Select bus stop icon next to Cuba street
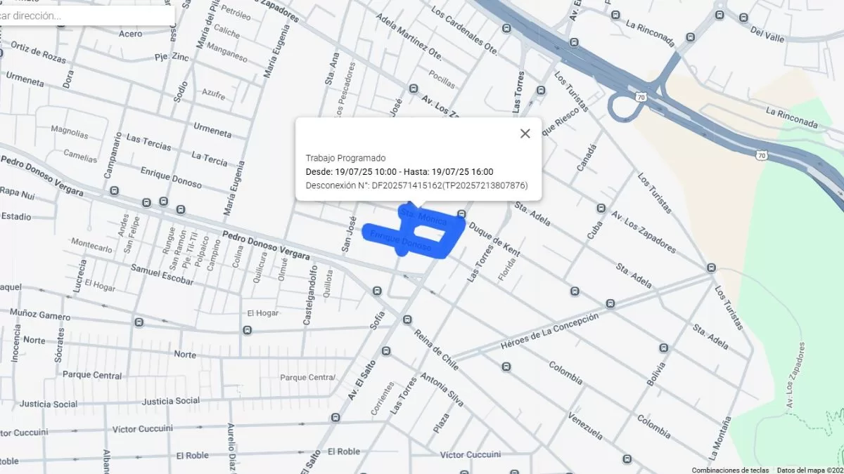The width and height of the screenshot is (844, 474). [601, 209]
